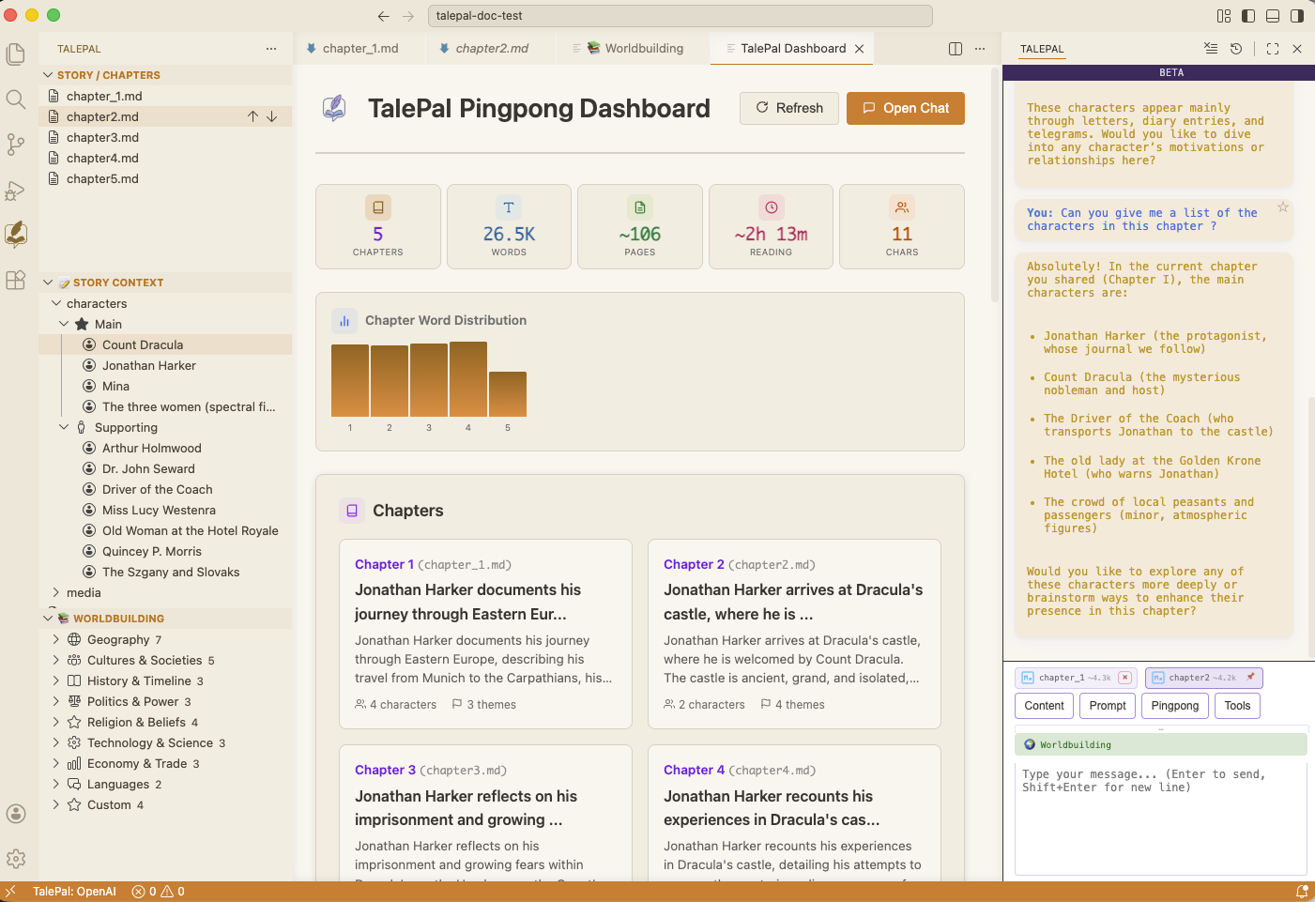Expand the Politics & Power category
The width and height of the screenshot is (1315, 902).
coord(56,701)
